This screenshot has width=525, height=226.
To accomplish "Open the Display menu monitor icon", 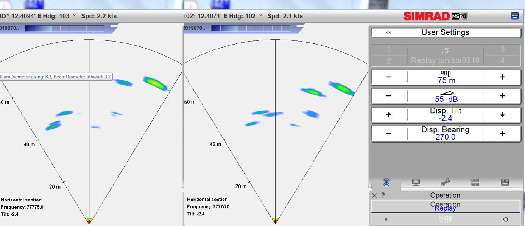I will tap(416, 183).
